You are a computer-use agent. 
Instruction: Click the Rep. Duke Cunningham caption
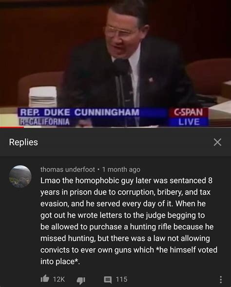pyautogui.click(x=79, y=112)
